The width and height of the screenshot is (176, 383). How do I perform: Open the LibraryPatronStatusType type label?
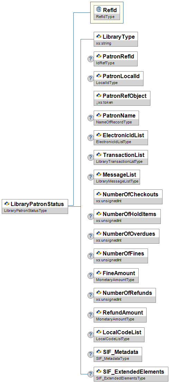[26, 211]
